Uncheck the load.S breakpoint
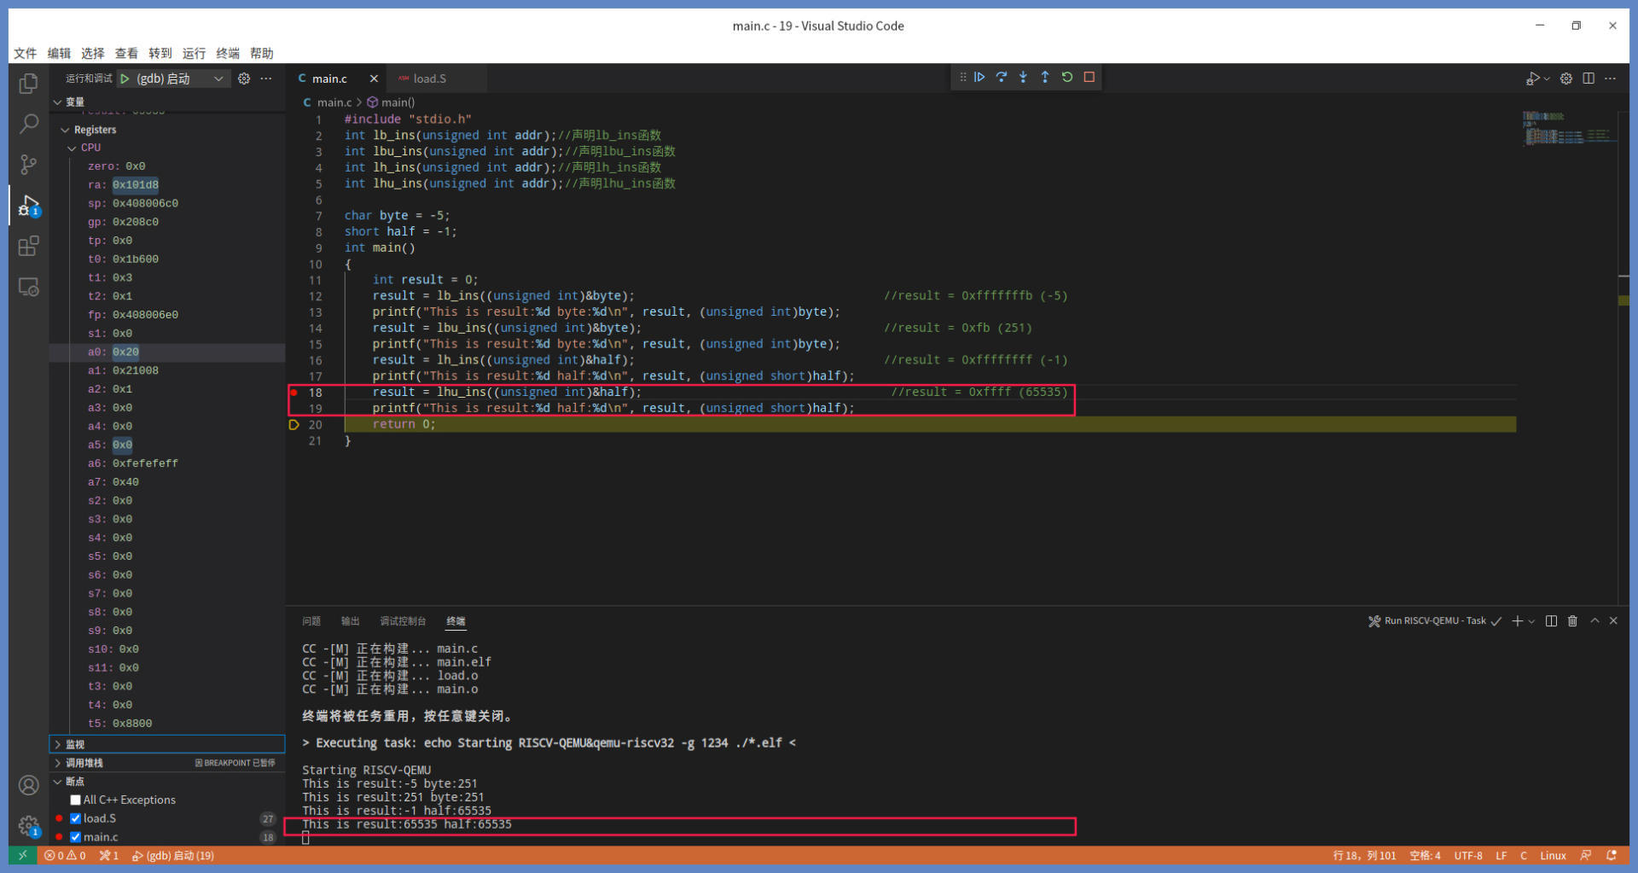Screen dimensions: 1638x873 (76, 819)
